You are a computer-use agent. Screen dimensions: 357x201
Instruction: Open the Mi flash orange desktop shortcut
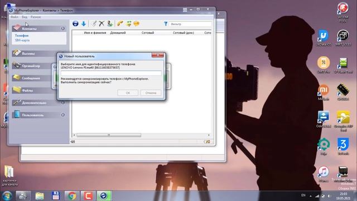coord(324,92)
